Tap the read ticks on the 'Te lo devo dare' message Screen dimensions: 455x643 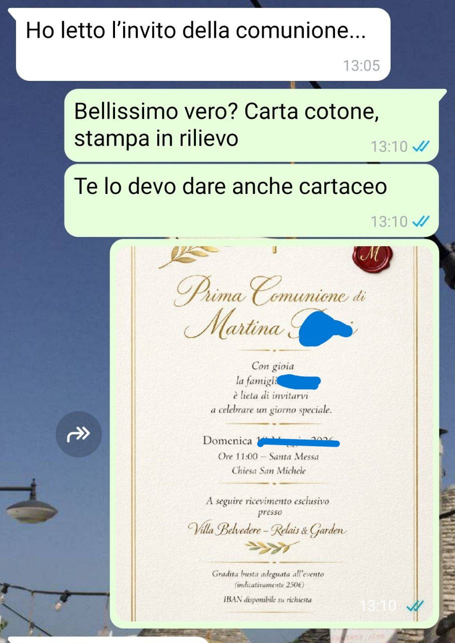click(x=420, y=222)
